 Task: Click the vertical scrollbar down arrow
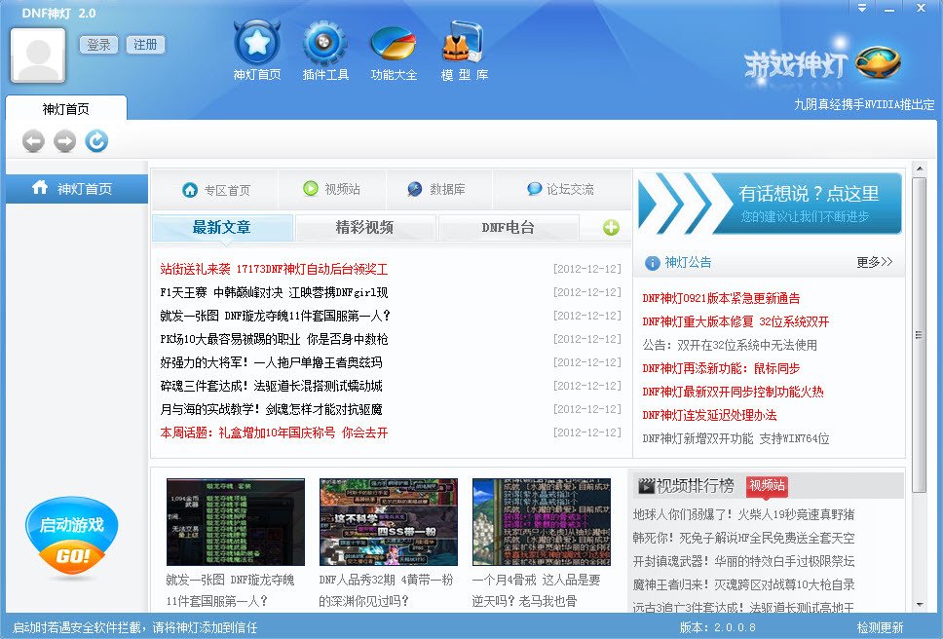tap(919, 604)
